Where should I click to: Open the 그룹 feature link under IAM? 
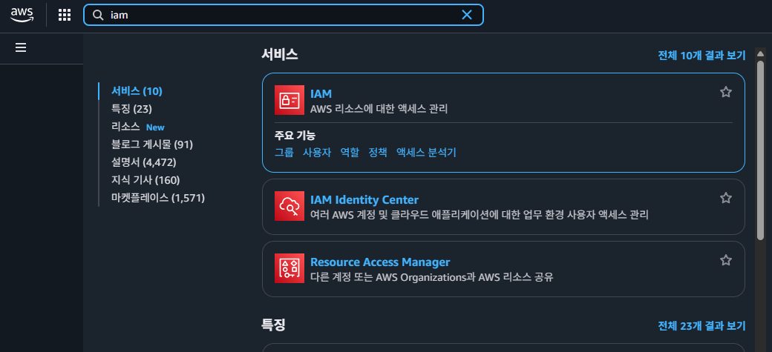pos(284,153)
